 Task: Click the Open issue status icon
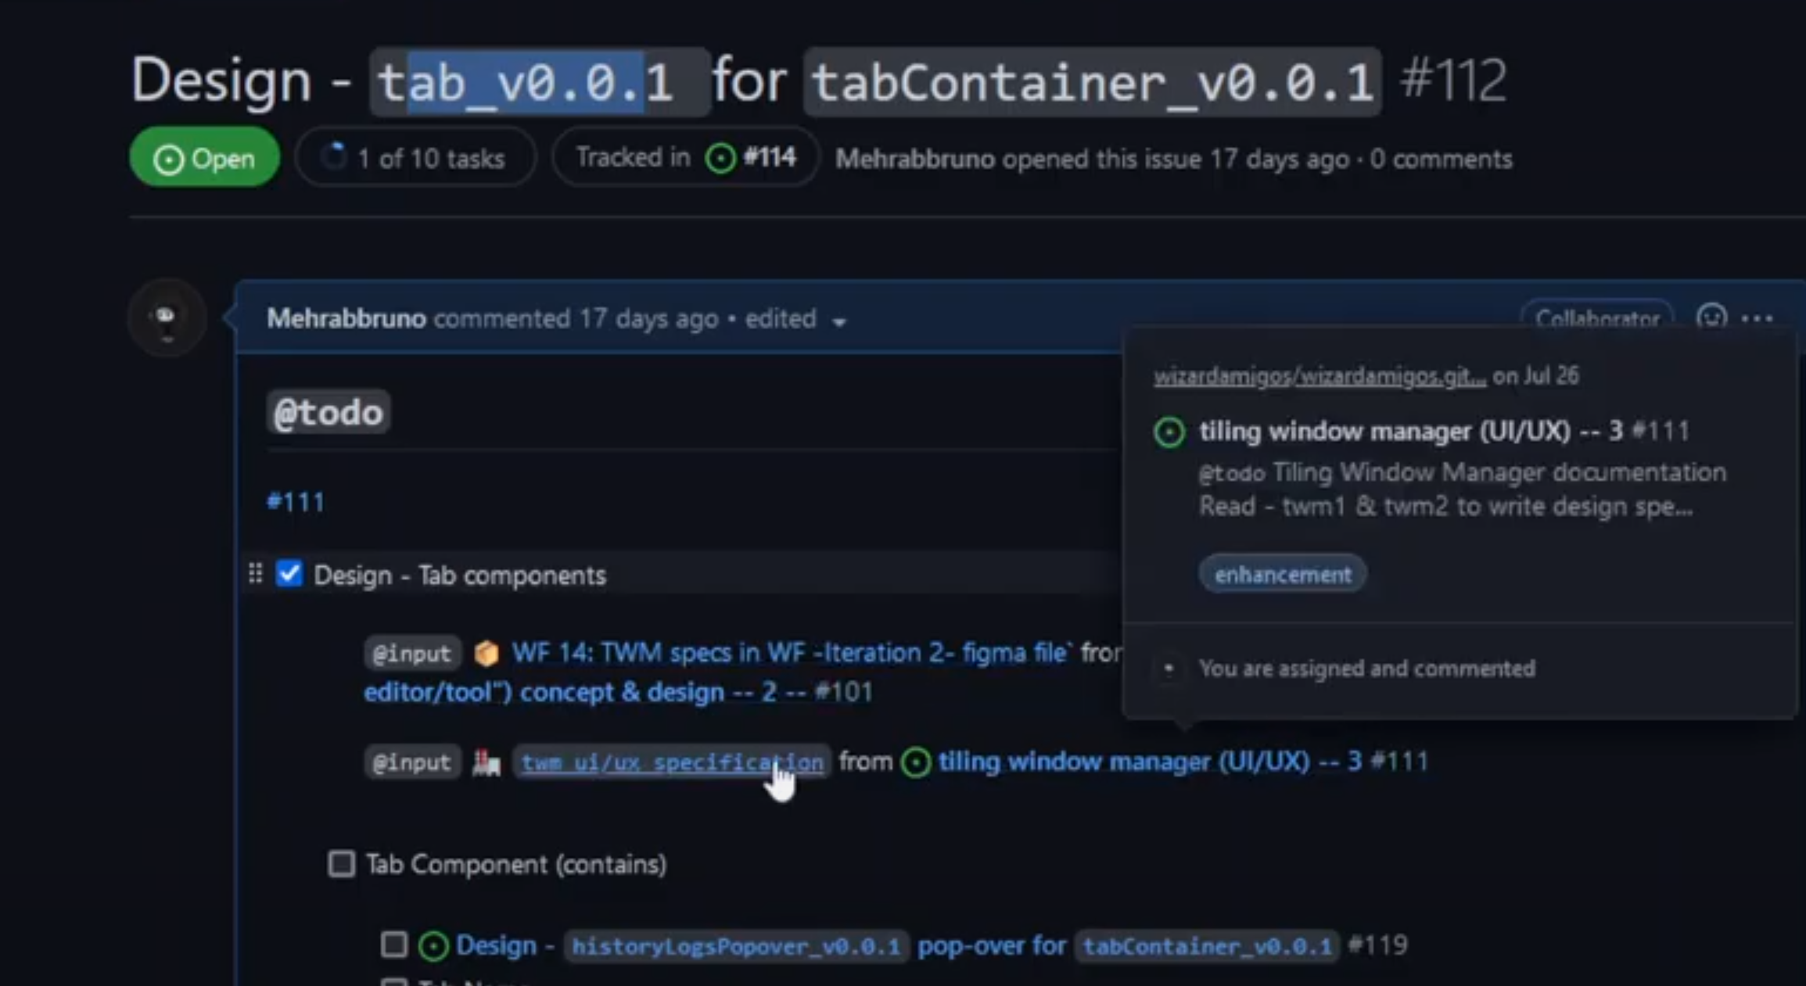pos(167,158)
